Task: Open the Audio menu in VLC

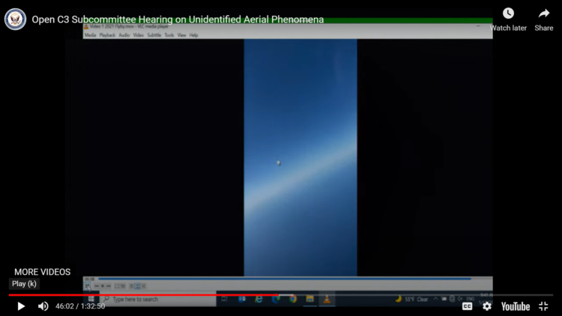Action: (x=124, y=35)
